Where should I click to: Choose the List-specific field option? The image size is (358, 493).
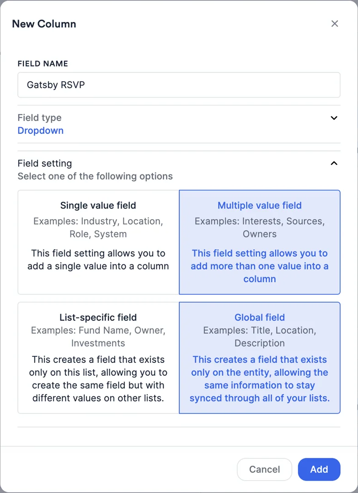click(98, 357)
